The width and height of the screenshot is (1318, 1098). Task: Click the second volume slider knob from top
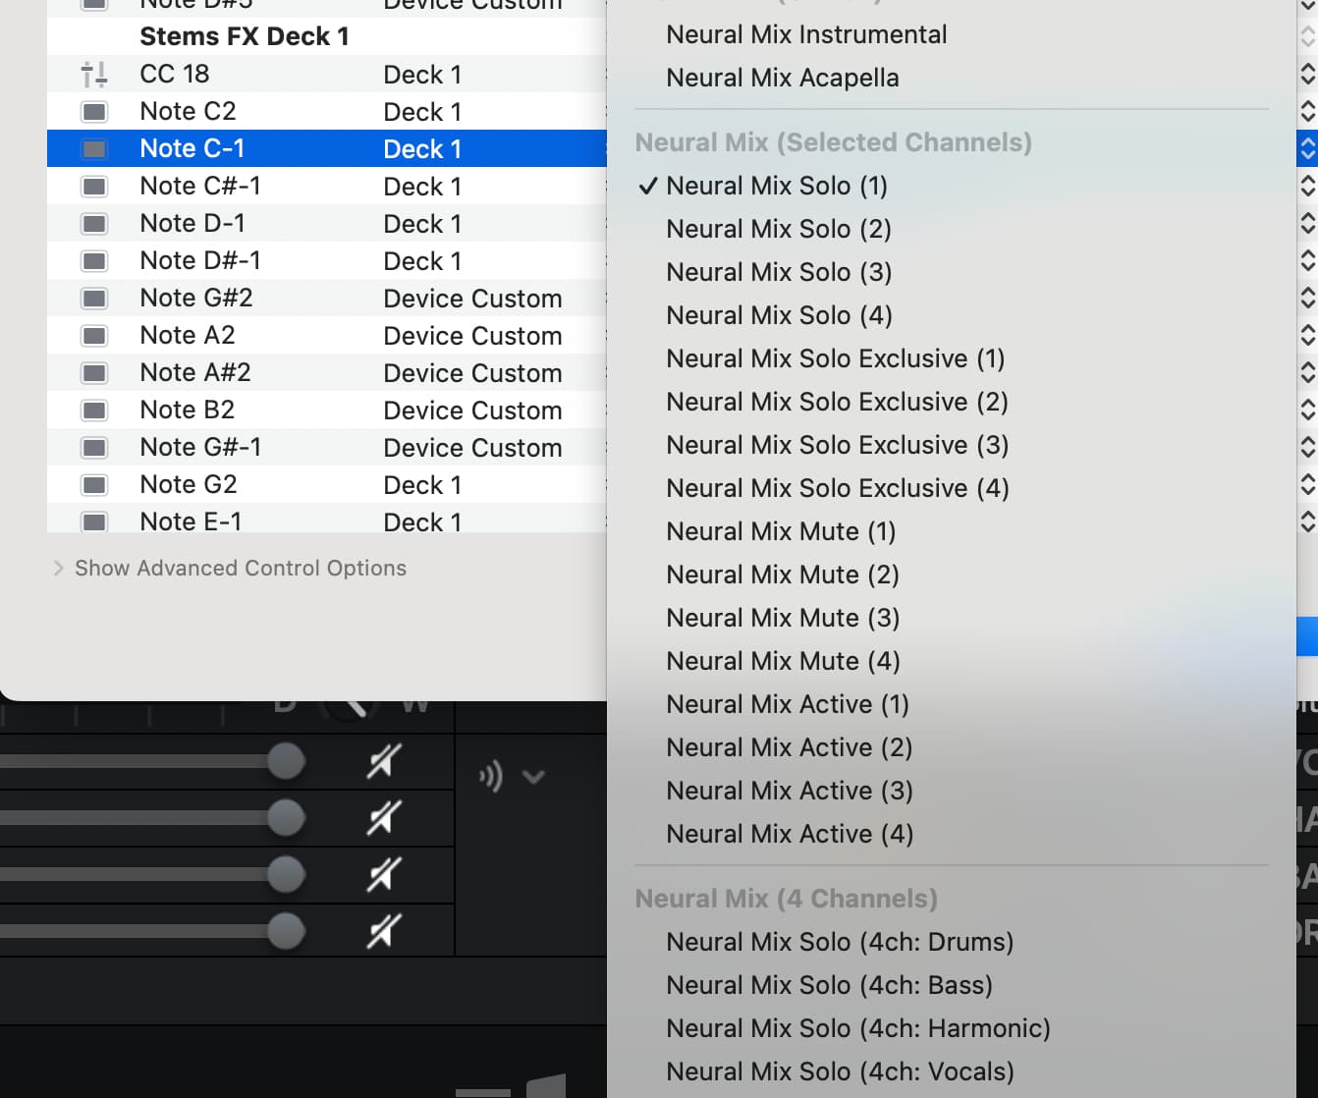pyautogui.click(x=286, y=818)
